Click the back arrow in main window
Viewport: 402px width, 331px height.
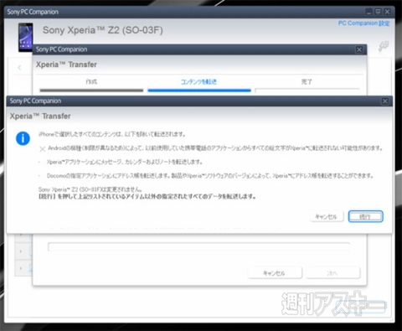click(x=19, y=67)
